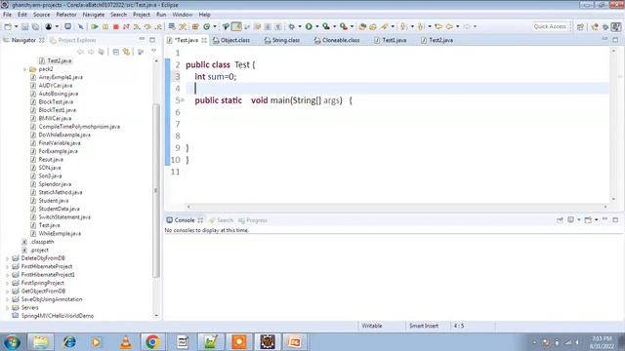The height and width of the screenshot is (351, 625).
Task: Minimize the Navigator panel
Action: pos(142,39)
